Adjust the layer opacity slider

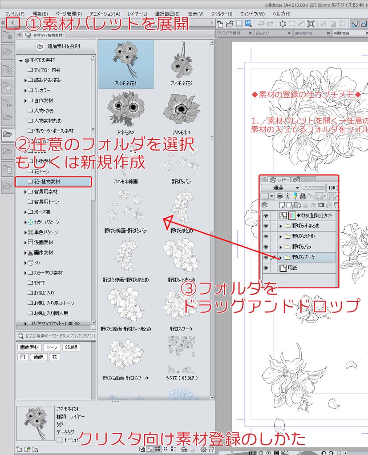tap(313, 188)
